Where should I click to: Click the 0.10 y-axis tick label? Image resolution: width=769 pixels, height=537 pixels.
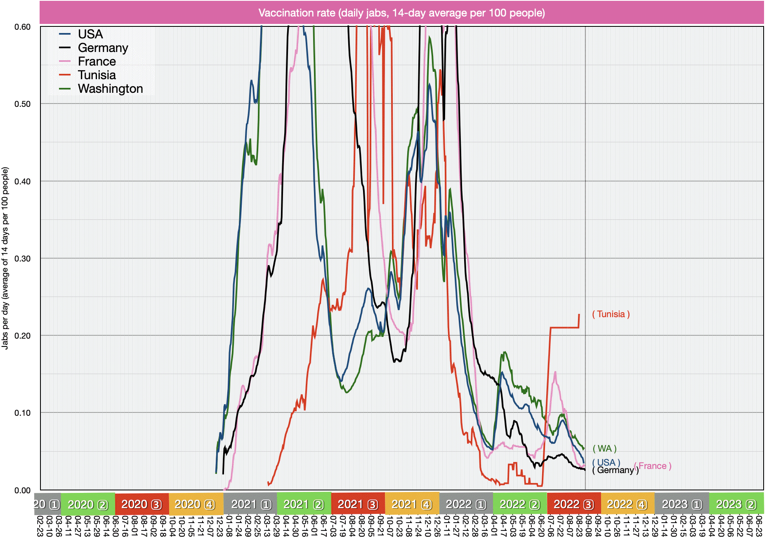click(23, 413)
